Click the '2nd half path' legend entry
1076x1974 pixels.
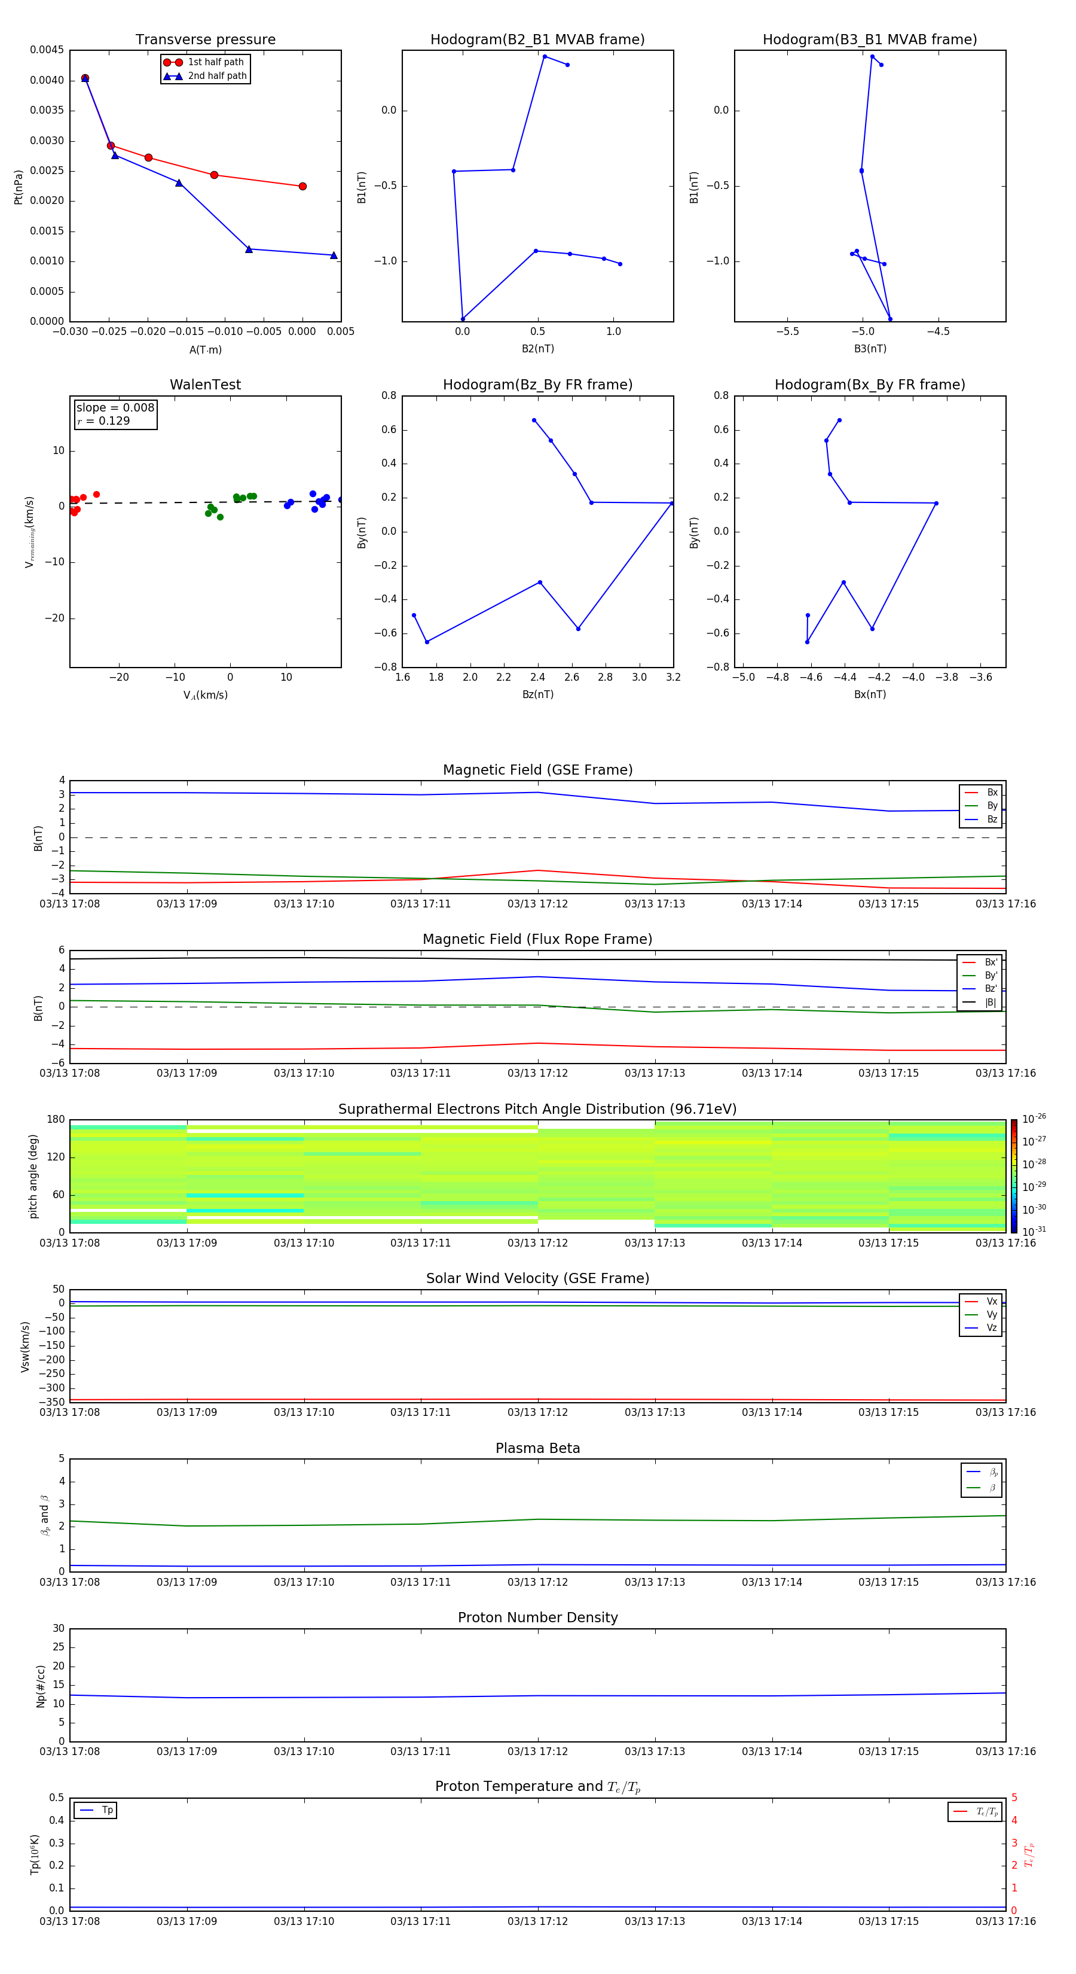[x=204, y=76]
